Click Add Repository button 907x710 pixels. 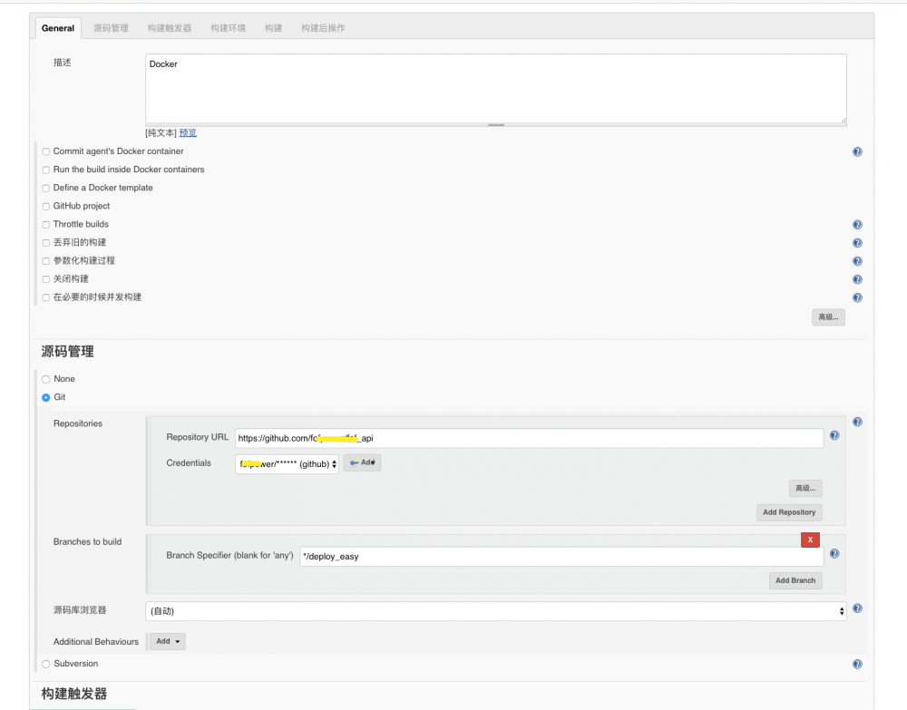point(789,512)
